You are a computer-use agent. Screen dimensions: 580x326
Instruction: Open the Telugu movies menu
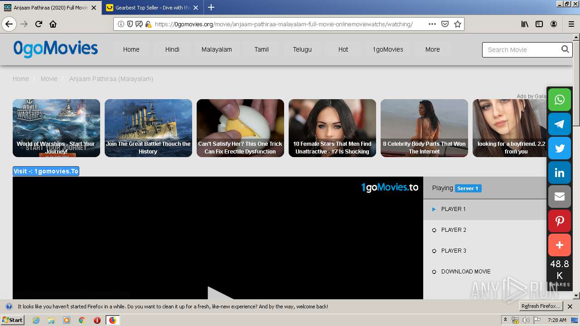click(302, 49)
